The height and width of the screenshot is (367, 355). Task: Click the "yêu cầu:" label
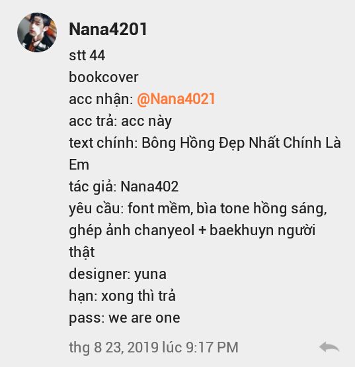97,209
